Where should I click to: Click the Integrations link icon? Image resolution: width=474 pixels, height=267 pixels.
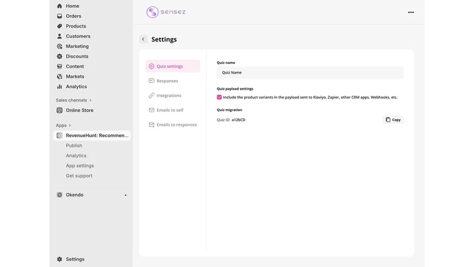[x=152, y=96]
